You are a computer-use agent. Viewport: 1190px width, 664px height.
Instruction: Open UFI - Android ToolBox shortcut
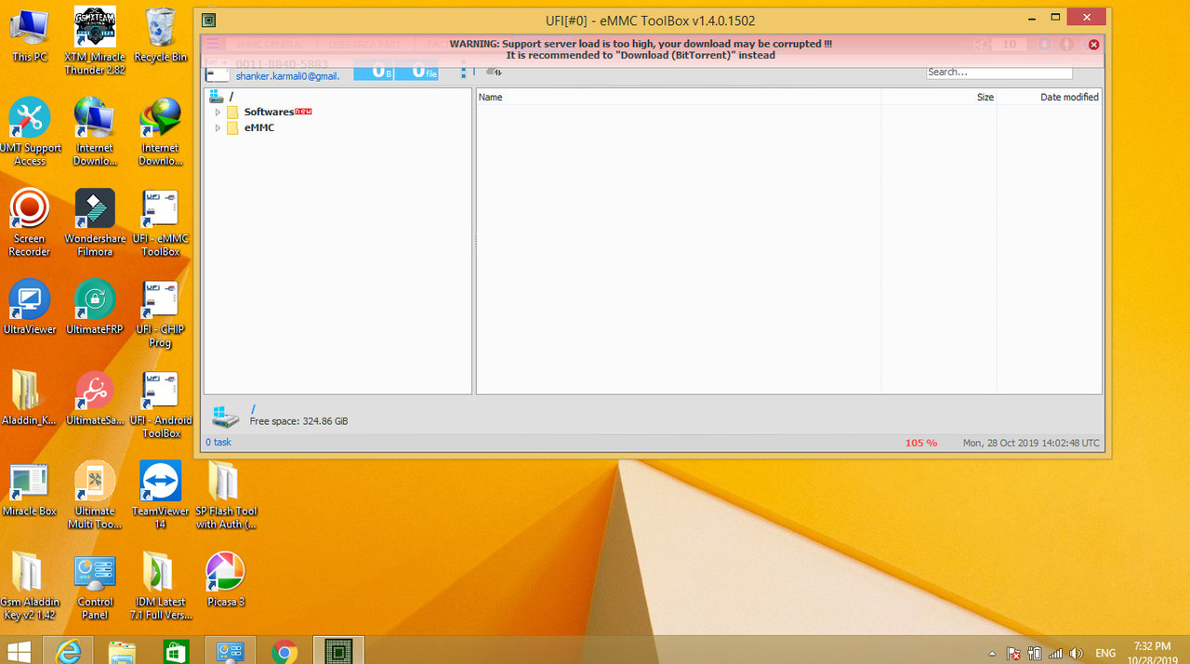tap(160, 405)
